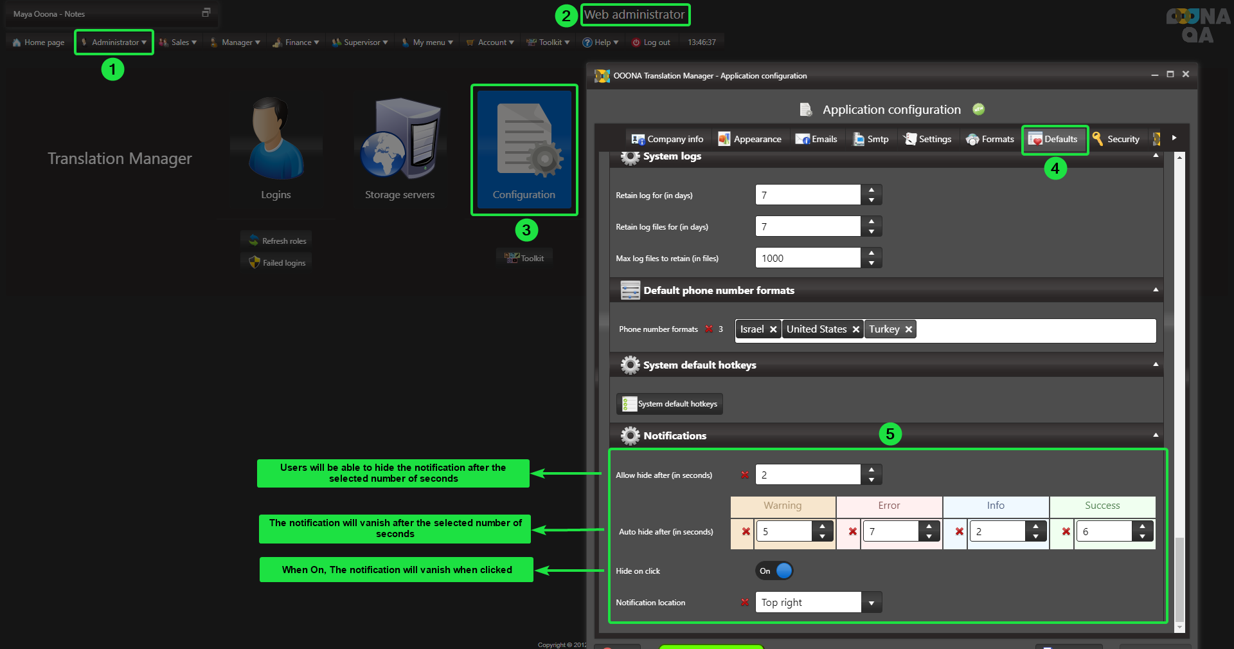Remove Turkey tag from phone formats
The width and height of the screenshot is (1234, 649).
[909, 329]
